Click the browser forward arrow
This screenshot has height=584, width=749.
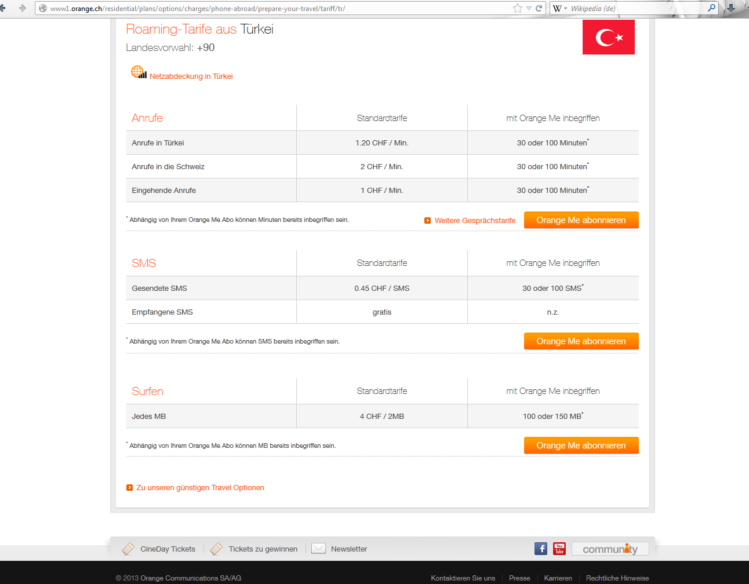(x=22, y=8)
